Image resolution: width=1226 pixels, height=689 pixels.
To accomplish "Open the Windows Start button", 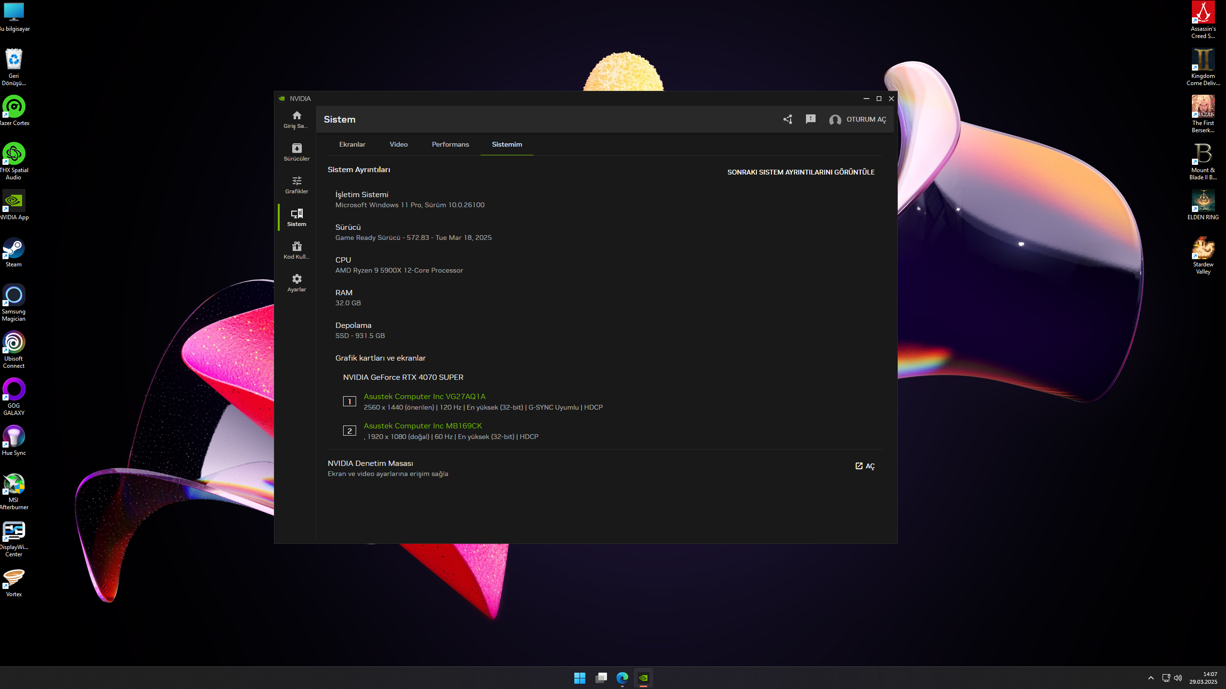I will [580, 678].
